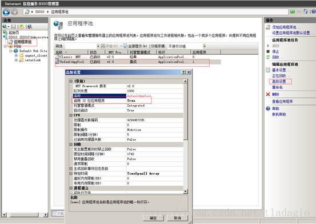Image resolution: width=316 pixels, height=224 pixels.
Task: Collapse the 回收 Recycling section
Action: 71,145
